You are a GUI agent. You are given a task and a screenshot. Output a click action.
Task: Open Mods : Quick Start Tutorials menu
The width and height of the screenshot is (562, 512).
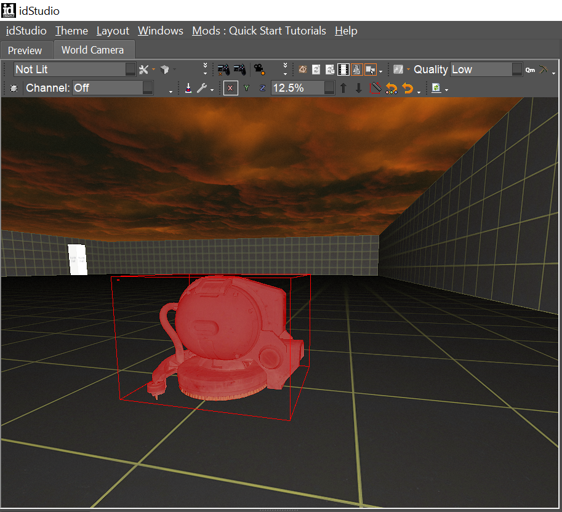tap(259, 31)
